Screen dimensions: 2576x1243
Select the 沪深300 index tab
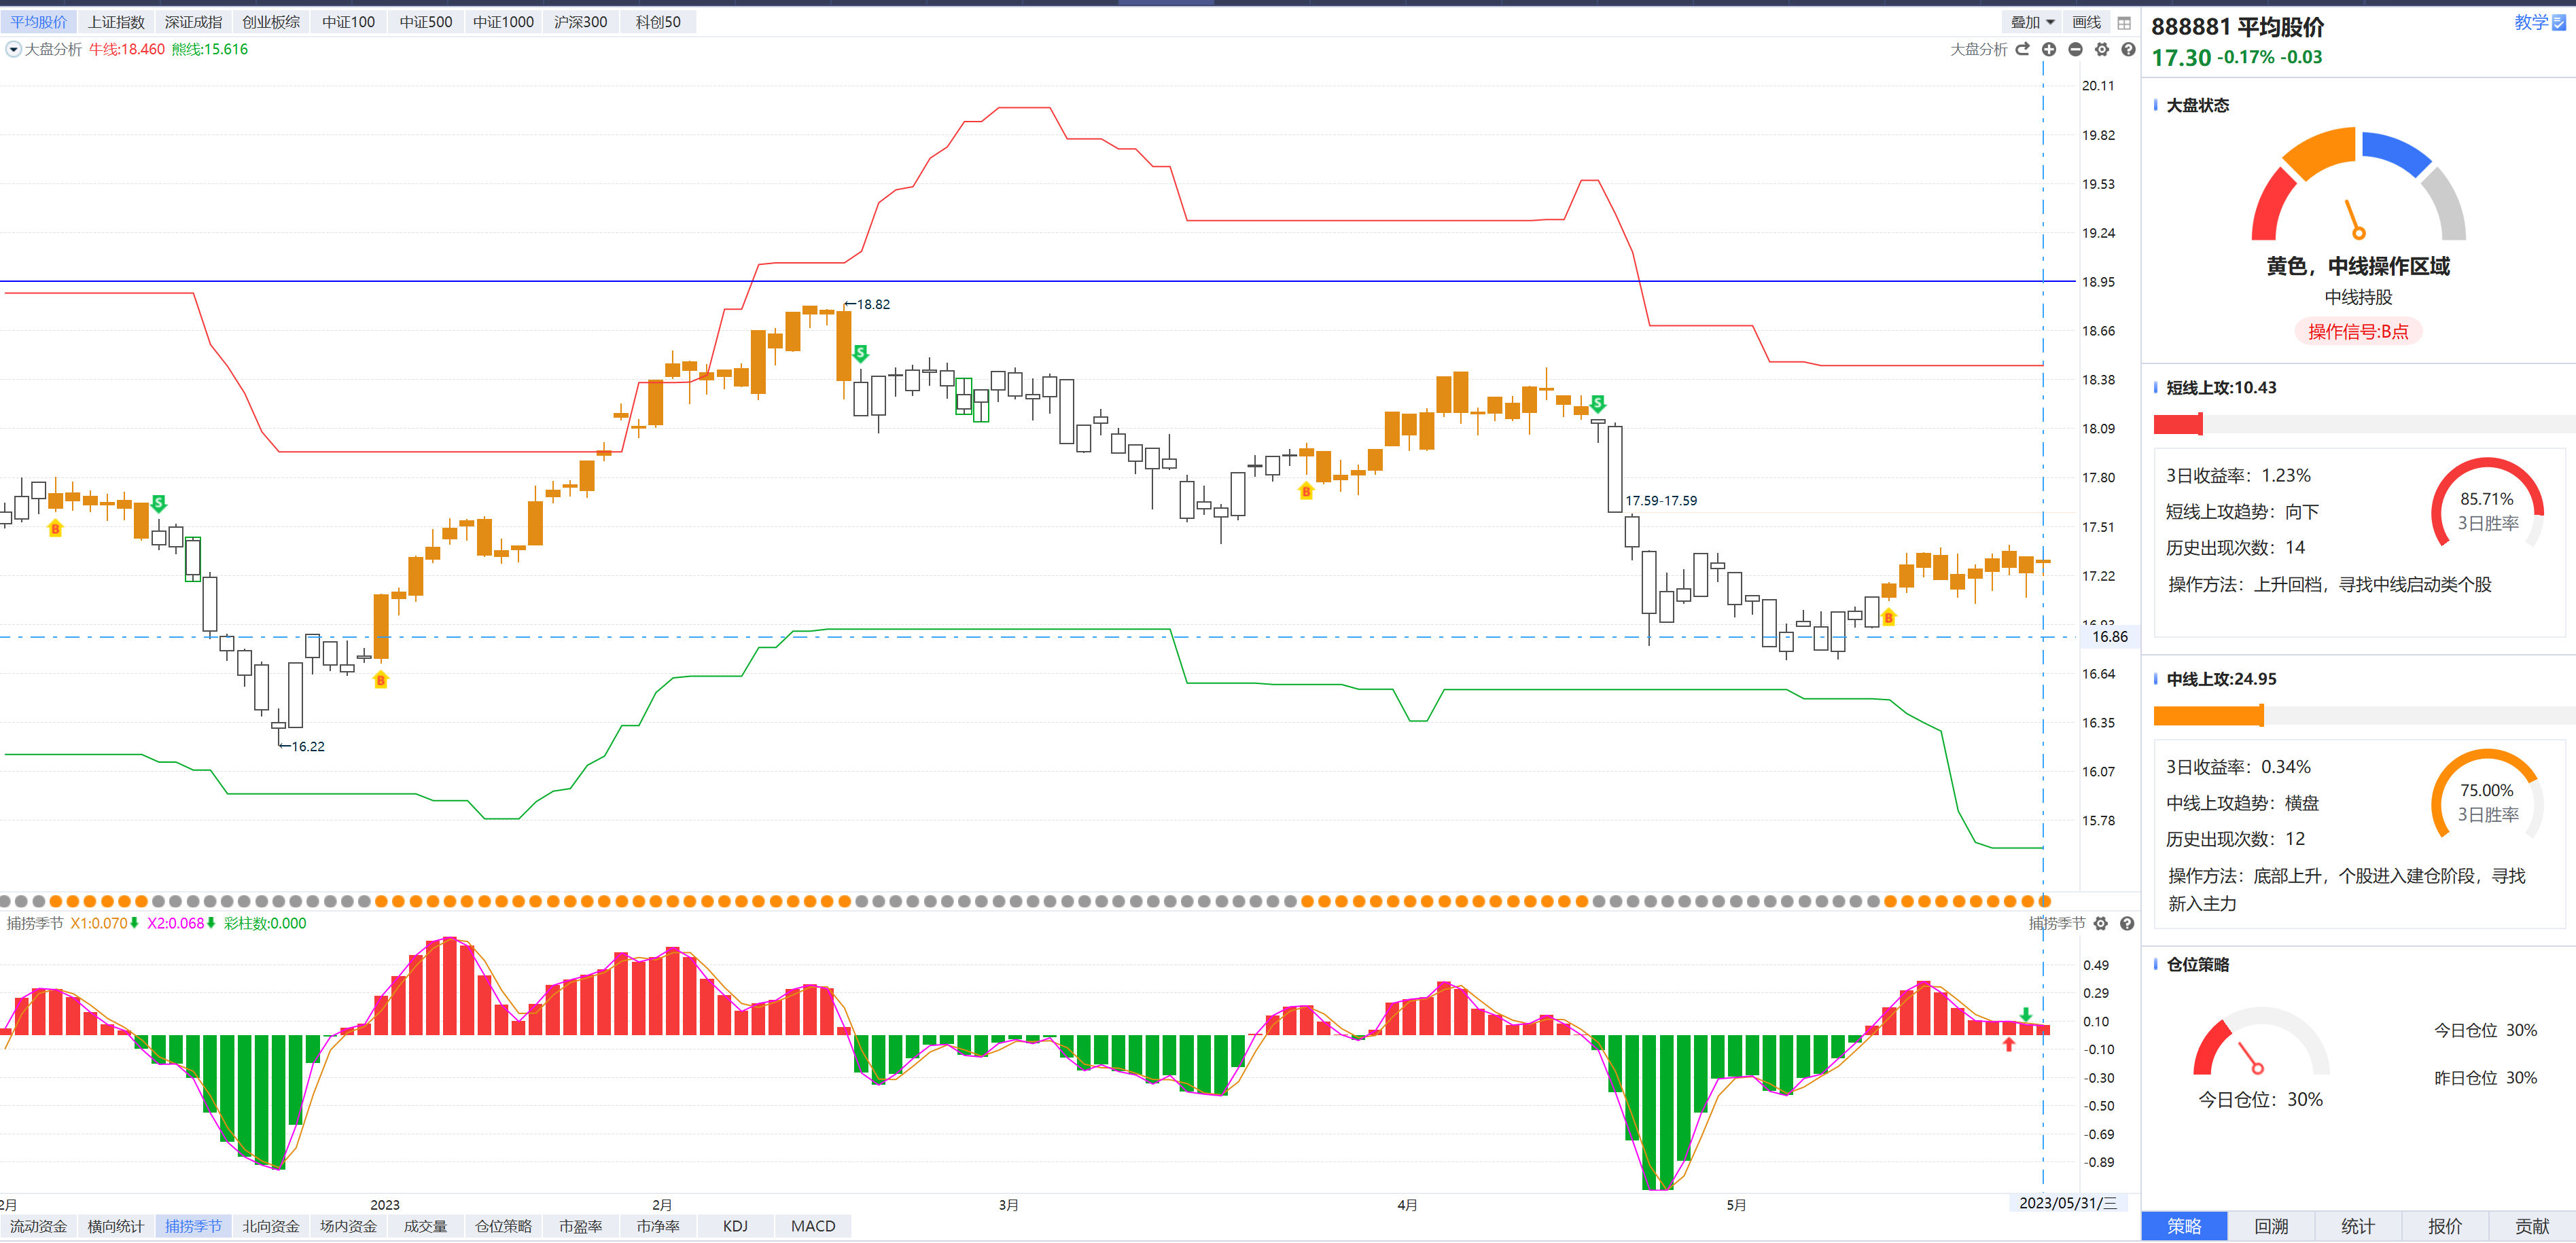(x=581, y=22)
